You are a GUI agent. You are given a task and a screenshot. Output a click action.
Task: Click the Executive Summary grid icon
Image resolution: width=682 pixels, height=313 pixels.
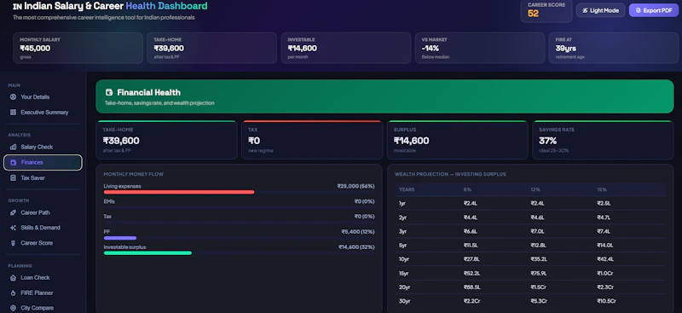tap(13, 113)
